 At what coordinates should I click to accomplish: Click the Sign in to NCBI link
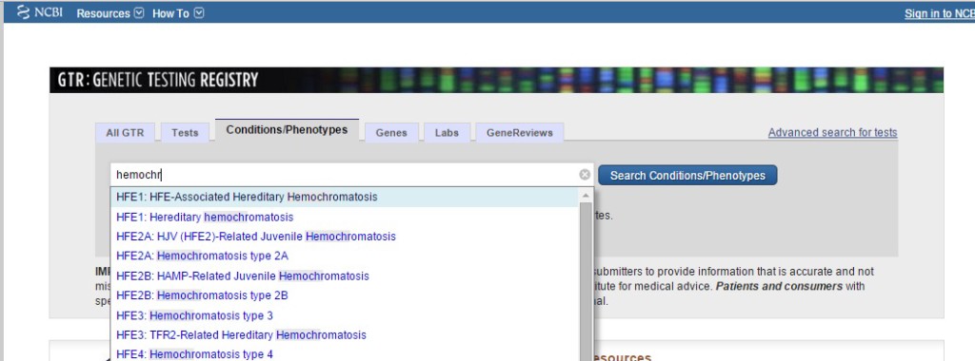[x=940, y=13]
